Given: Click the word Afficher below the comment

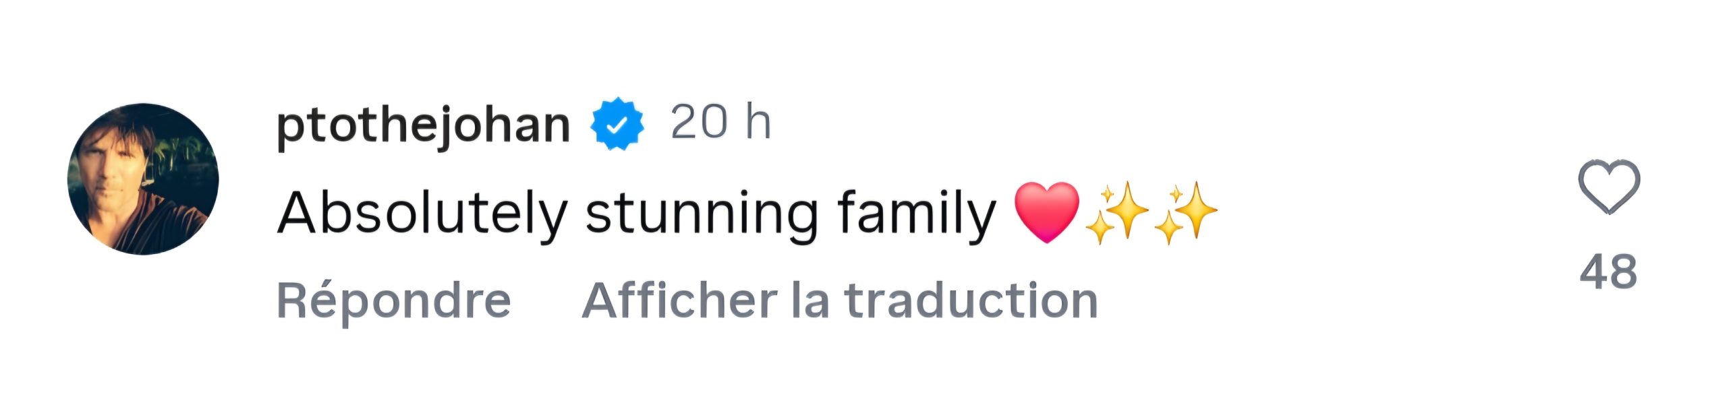Looking at the screenshot, I should (x=679, y=301).
